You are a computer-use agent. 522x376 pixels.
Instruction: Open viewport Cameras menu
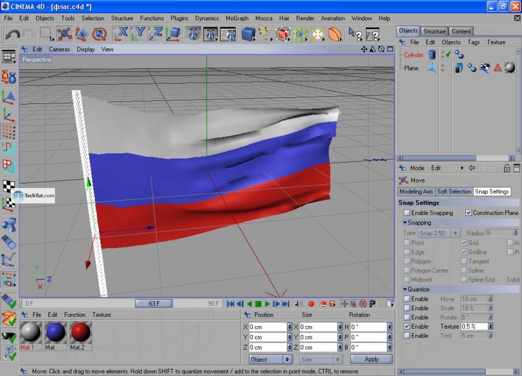[59, 49]
